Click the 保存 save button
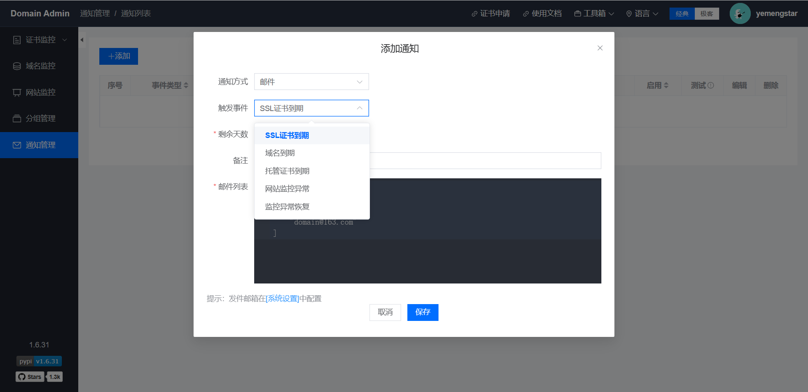Image resolution: width=808 pixels, height=392 pixels. coord(423,312)
